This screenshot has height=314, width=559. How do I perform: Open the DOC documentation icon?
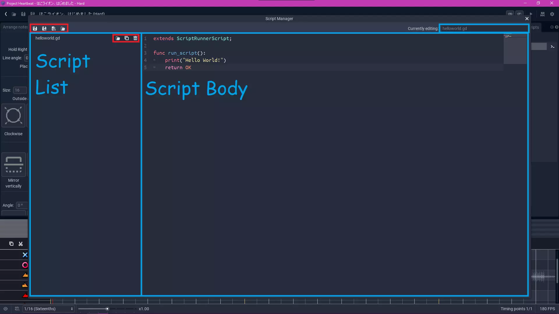click(x=542, y=14)
